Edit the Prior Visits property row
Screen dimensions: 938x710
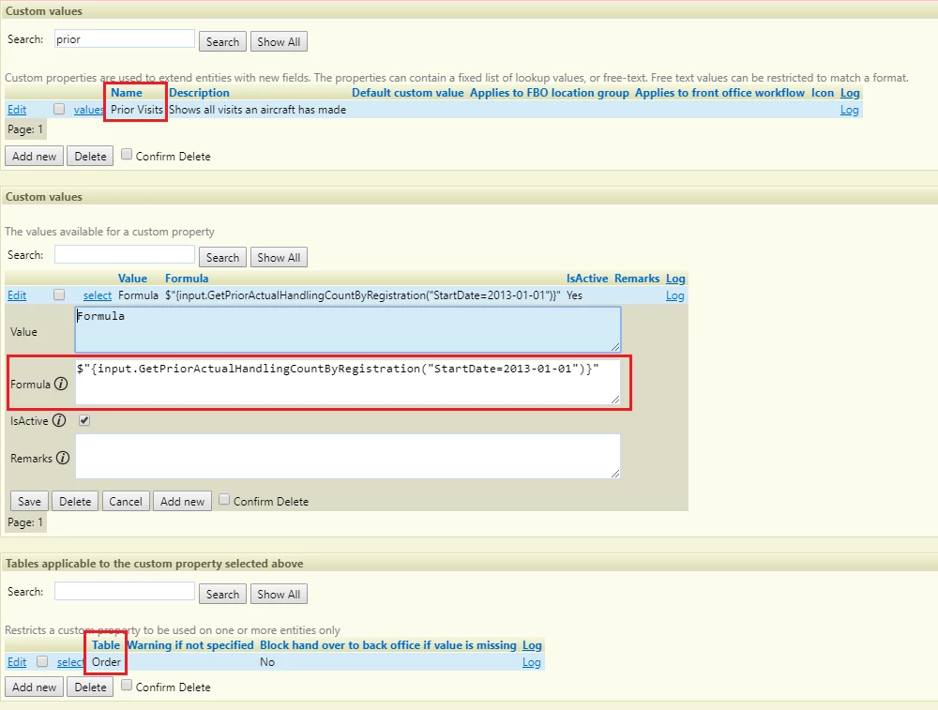point(17,110)
